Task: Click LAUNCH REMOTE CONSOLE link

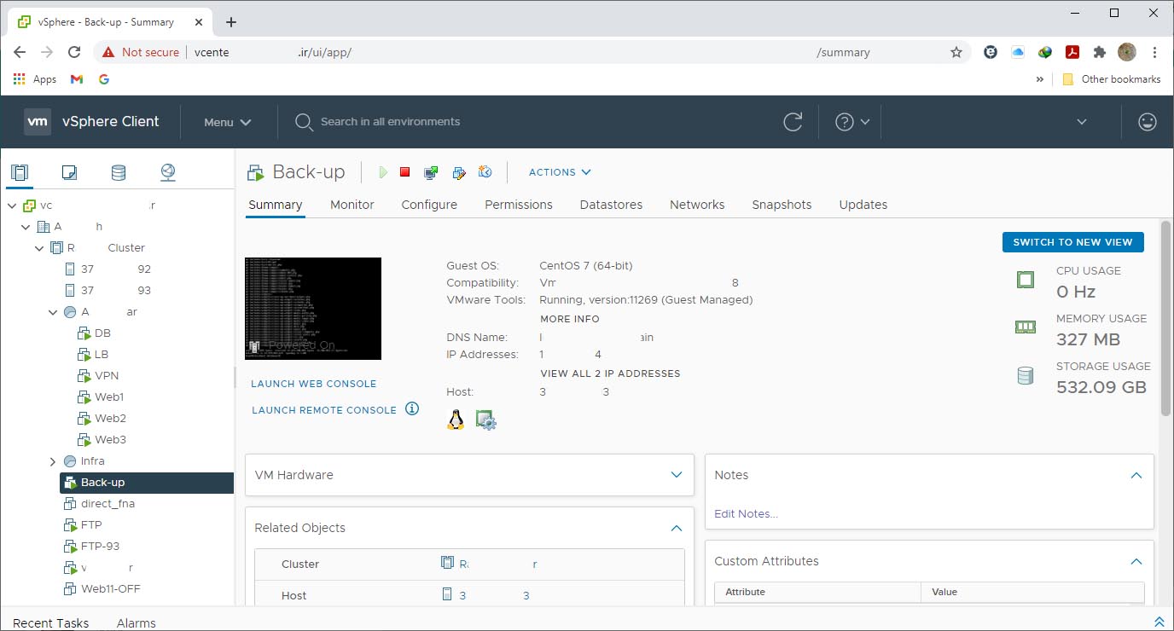Action: [x=324, y=410]
